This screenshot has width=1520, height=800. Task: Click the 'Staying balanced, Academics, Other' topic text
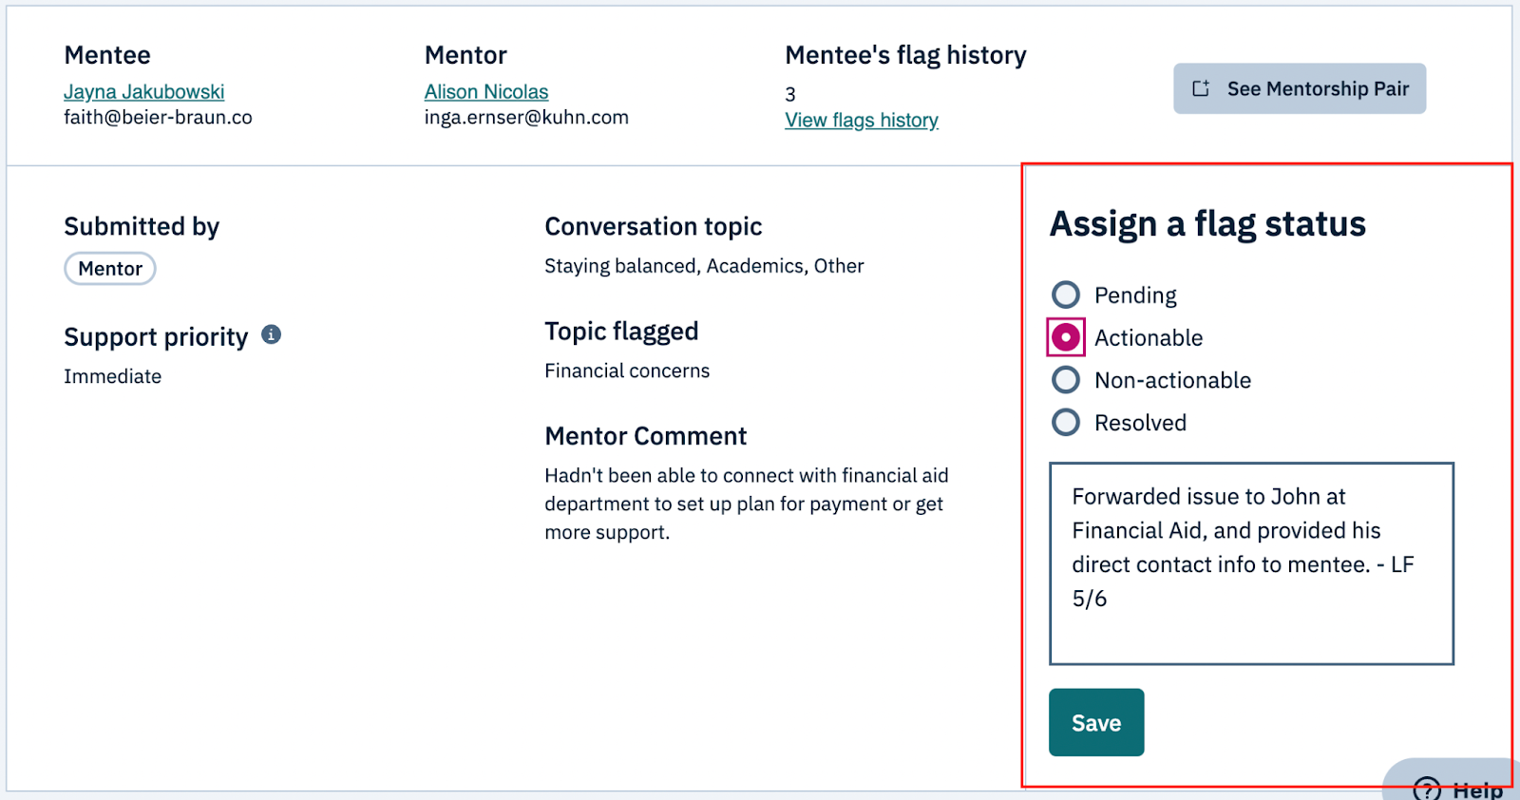[704, 266]
